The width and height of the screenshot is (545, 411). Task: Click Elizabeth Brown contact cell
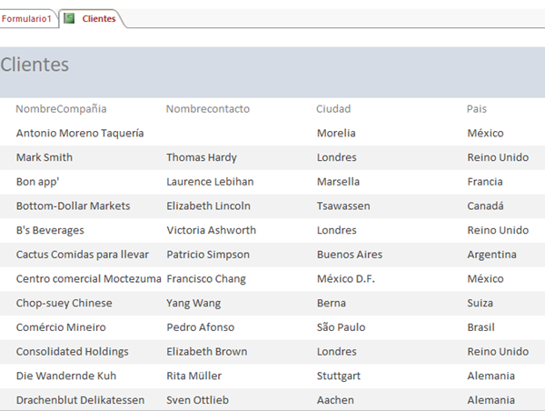207,352
